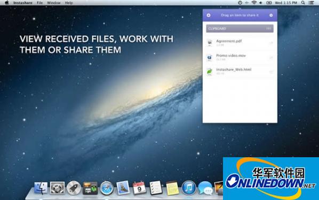
Task: Open Spotlight search magnifier icon
Action: point(303,3)
